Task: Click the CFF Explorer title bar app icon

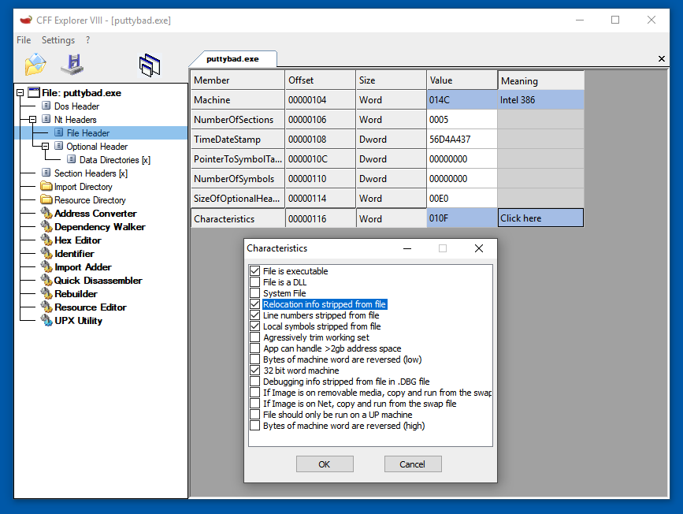Action: (26, 20)
